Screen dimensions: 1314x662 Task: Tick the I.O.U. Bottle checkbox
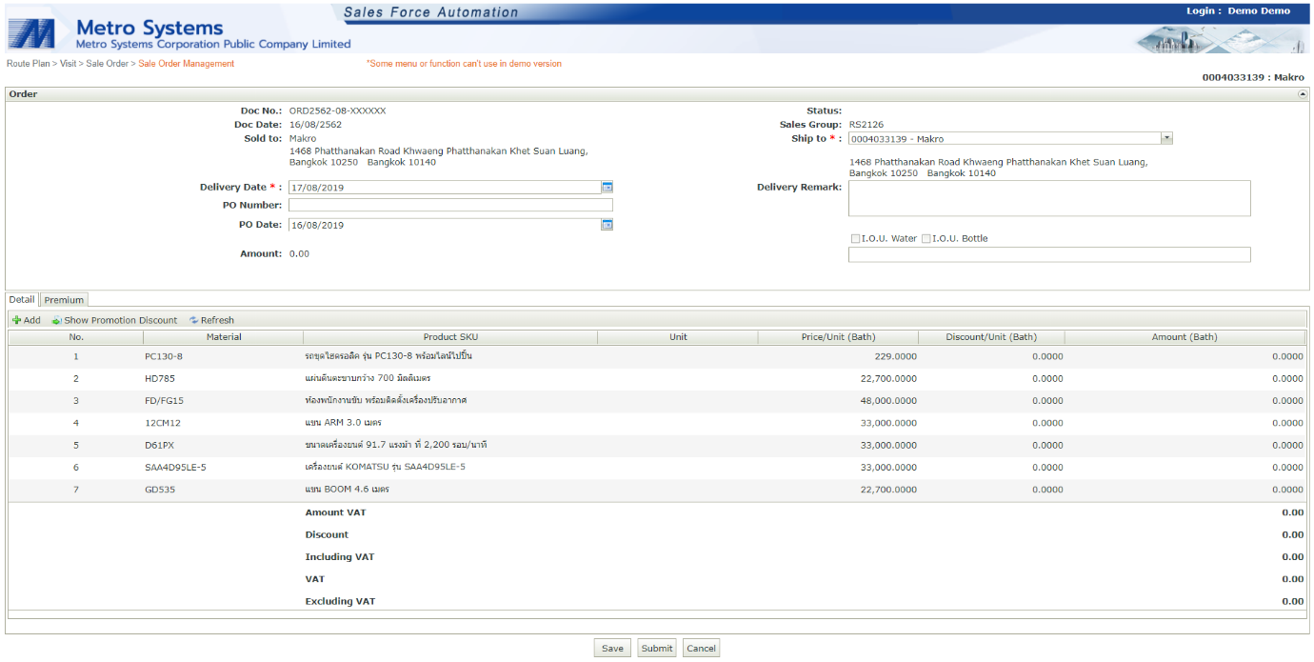926,239
